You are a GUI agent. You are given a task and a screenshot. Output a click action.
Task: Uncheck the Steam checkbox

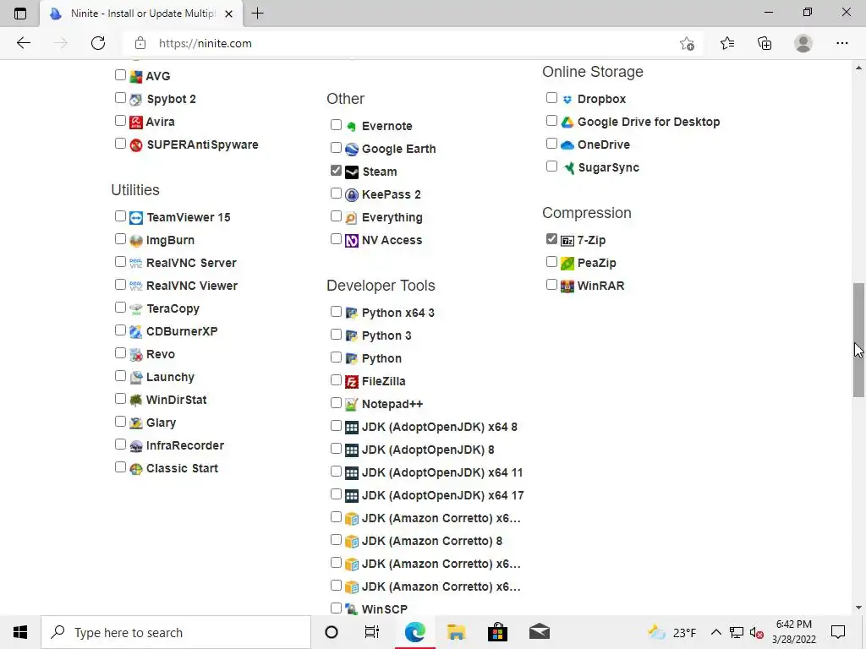(x=336, y=171)
